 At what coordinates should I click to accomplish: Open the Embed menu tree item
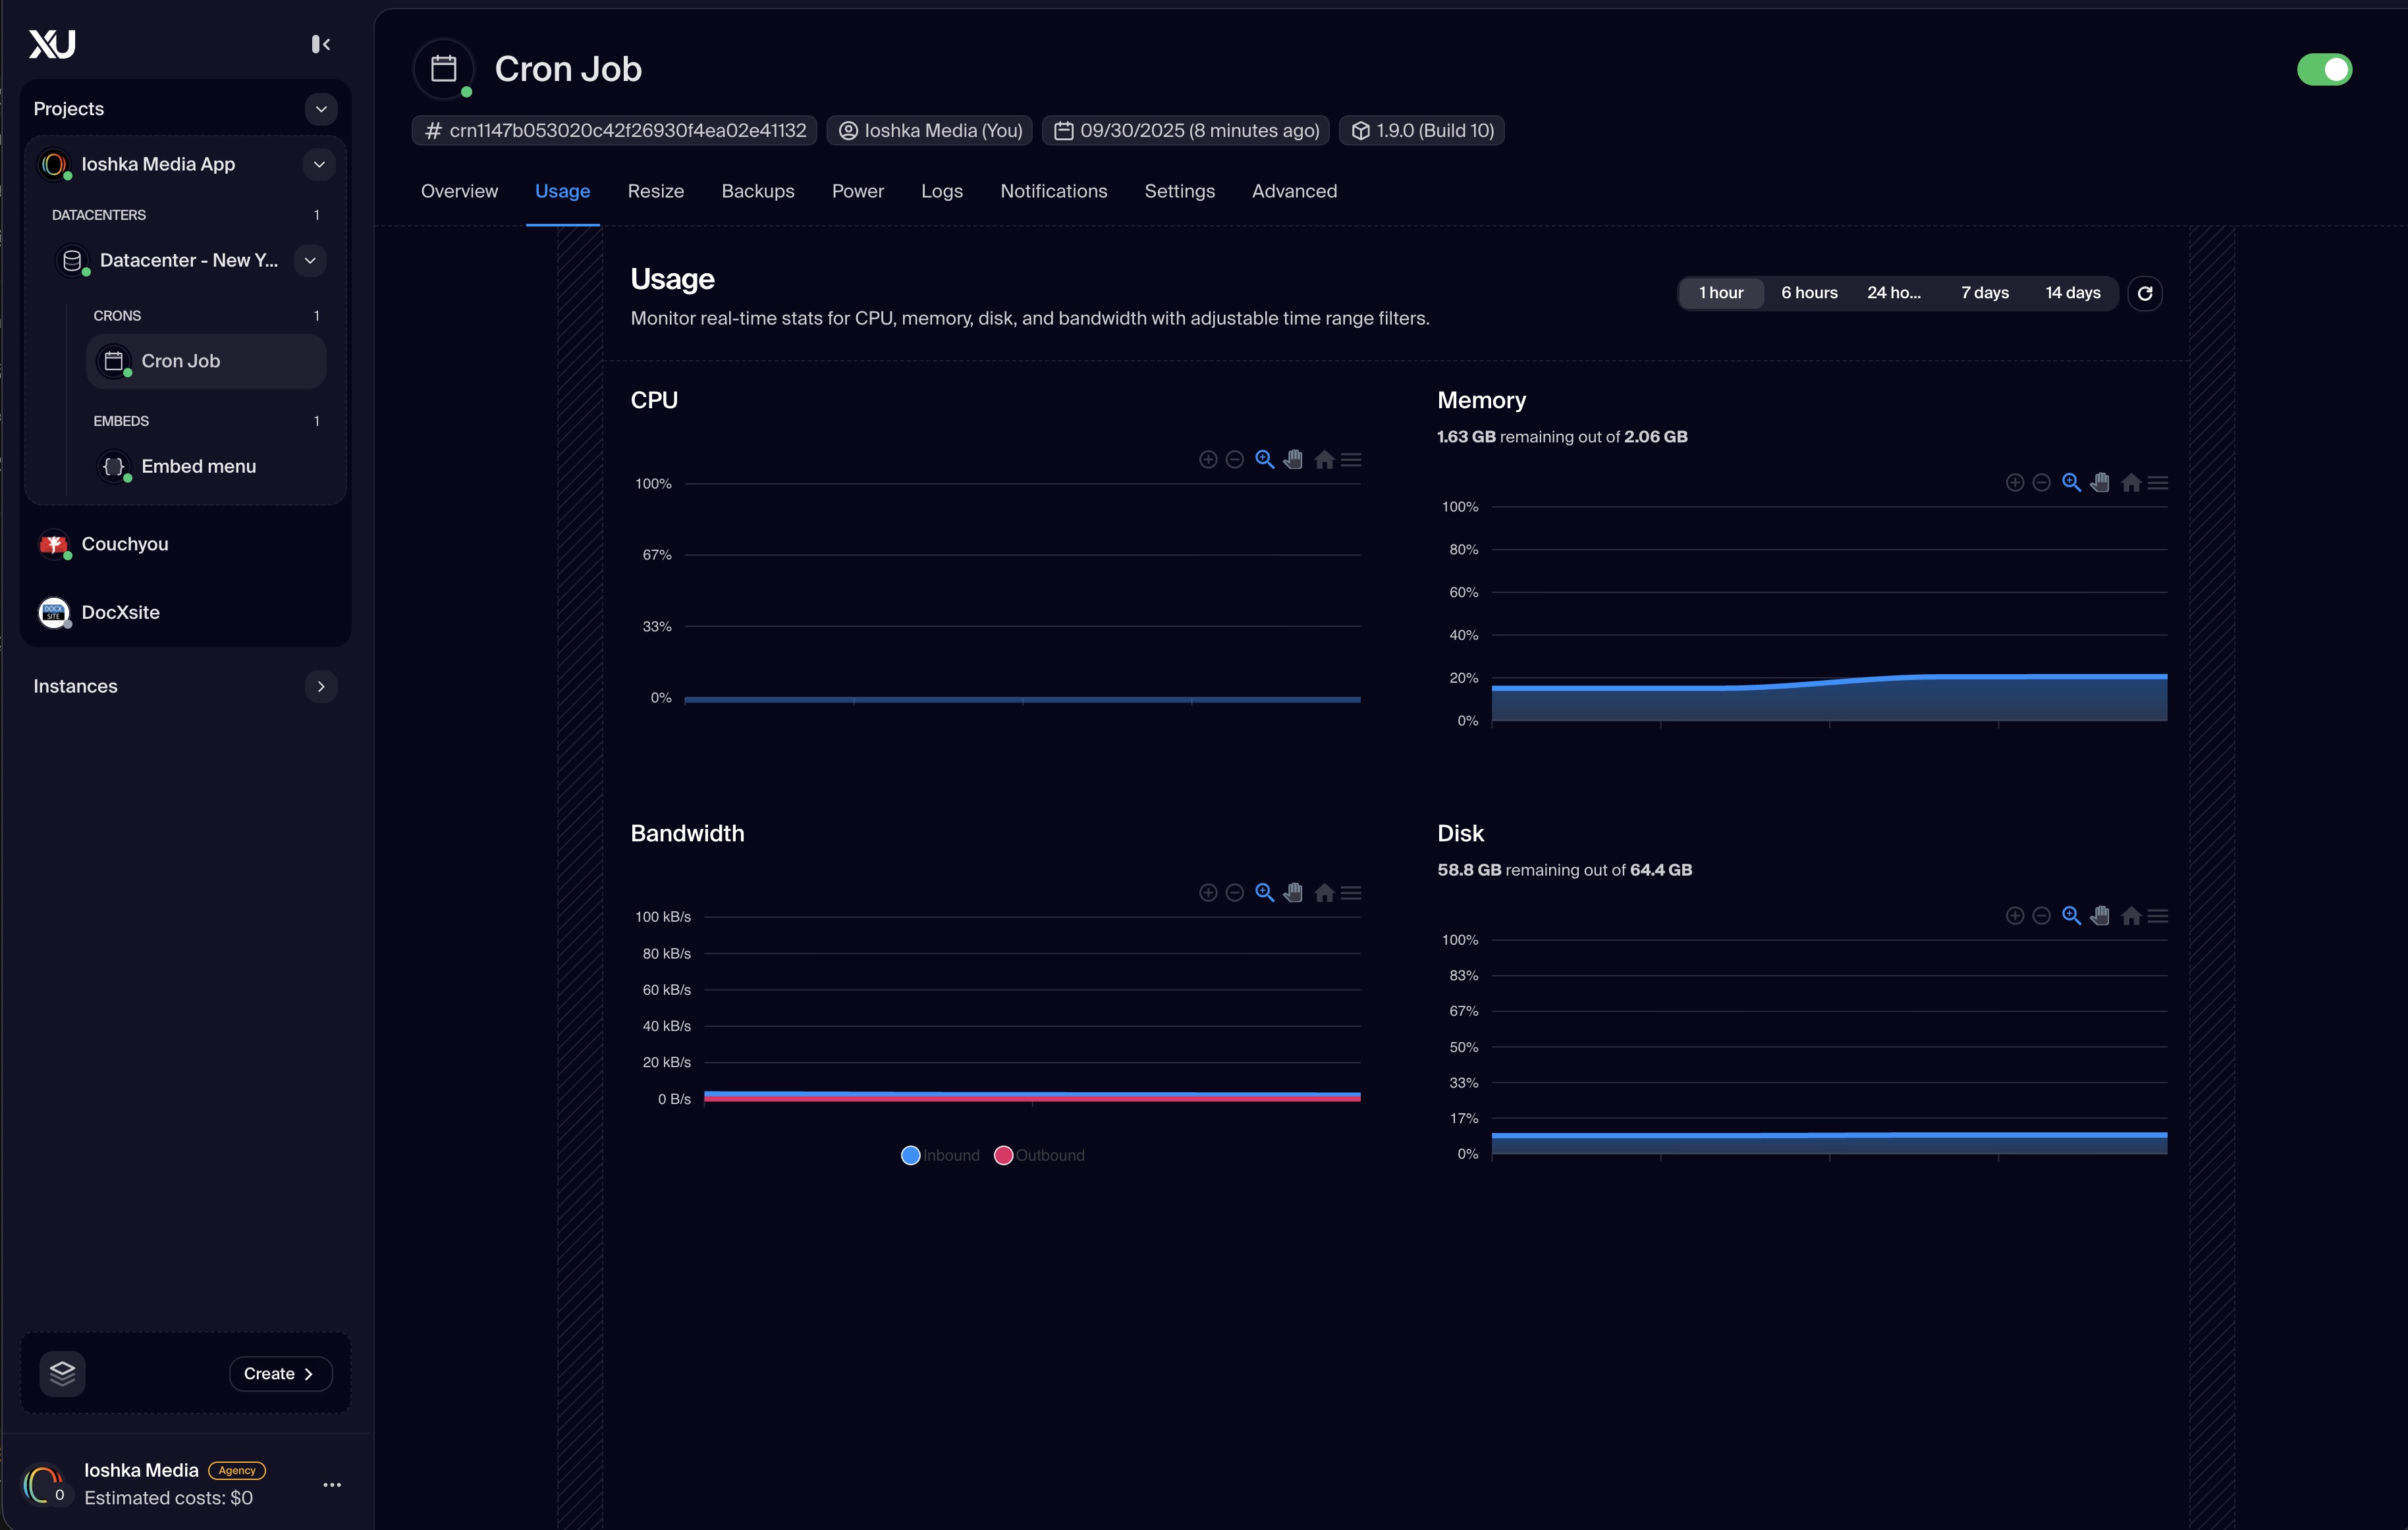[198, 467]
